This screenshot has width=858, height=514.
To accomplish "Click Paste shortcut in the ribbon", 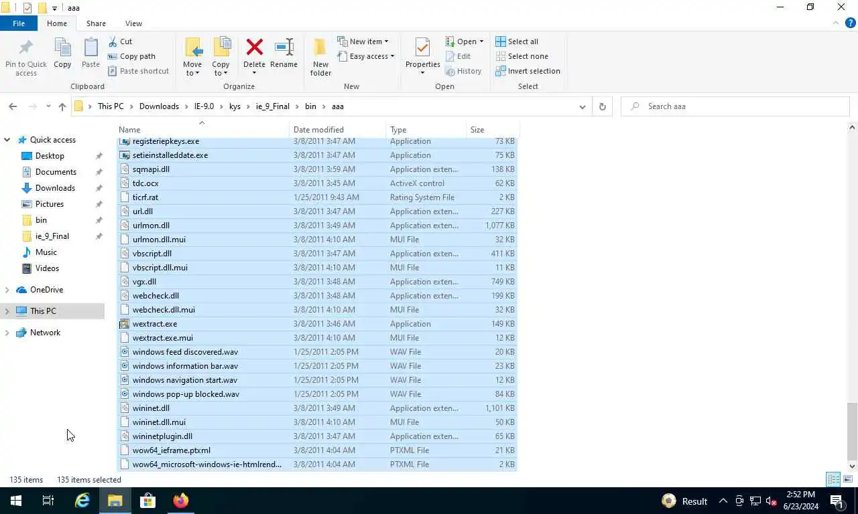I will point(138,71).
